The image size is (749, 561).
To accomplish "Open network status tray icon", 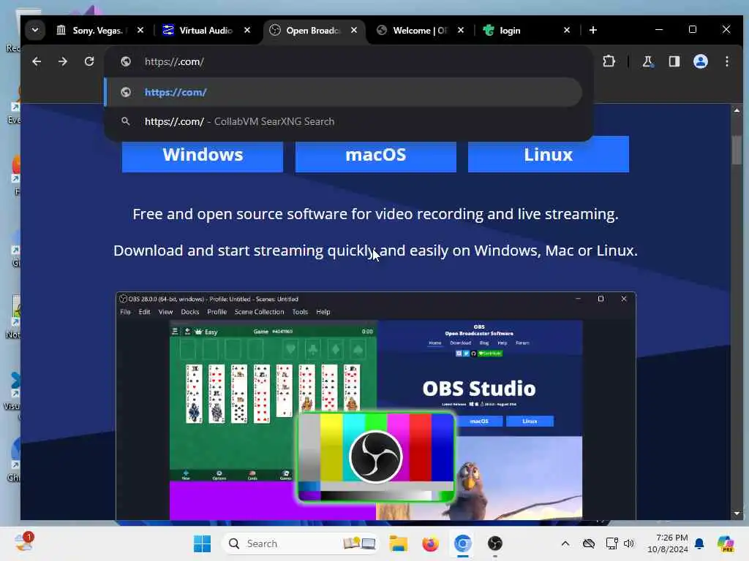I will tap(611, 543).
